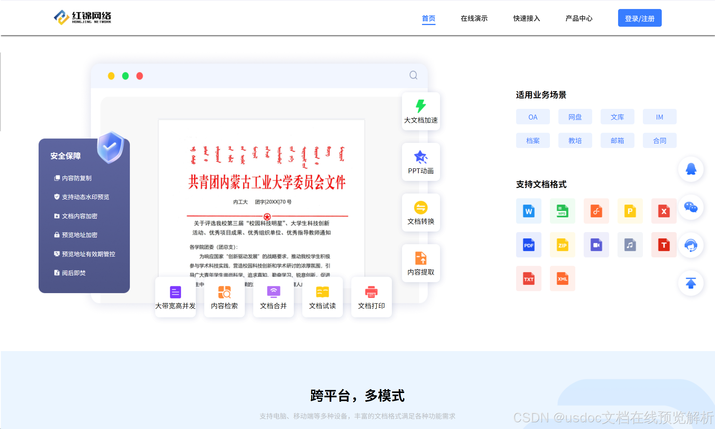The width and height of the screenshot is (715, 429).
Task: Open the 文档打印 printer icon card
Action: tap(371, 297)
